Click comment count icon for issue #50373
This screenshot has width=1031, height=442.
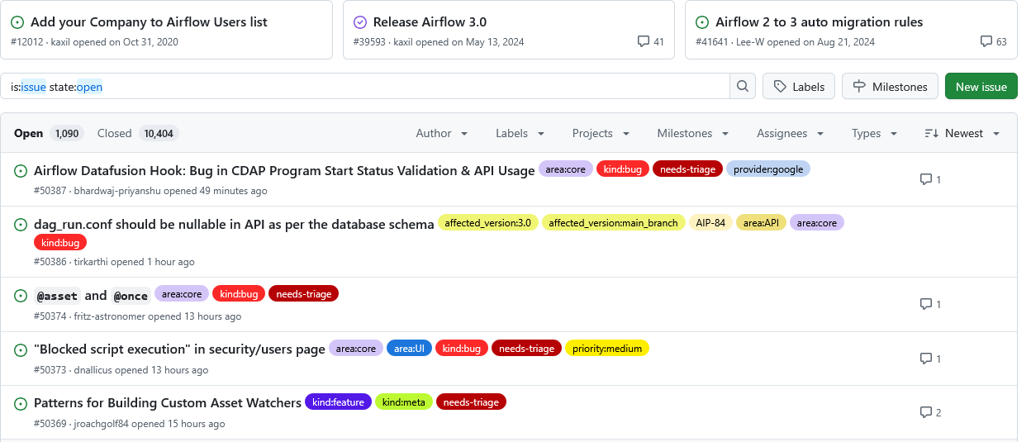coord(926,359)
